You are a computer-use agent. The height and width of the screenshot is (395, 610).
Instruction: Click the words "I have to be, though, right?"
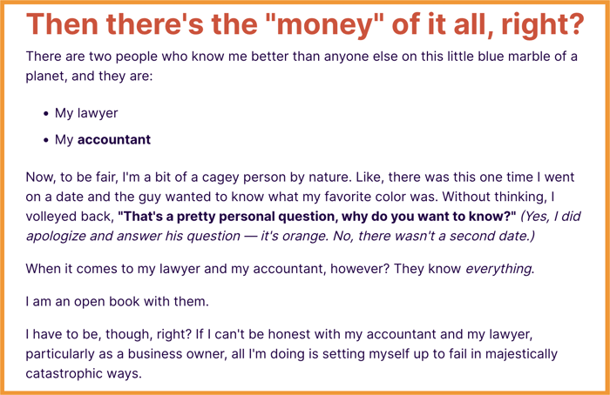[x=109, y=334]
